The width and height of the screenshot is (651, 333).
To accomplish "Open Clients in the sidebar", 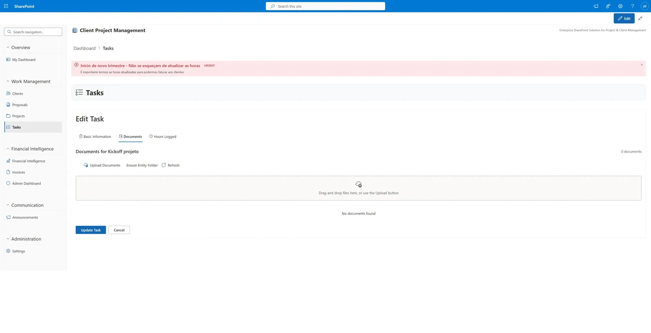I will tap(33, 93).
